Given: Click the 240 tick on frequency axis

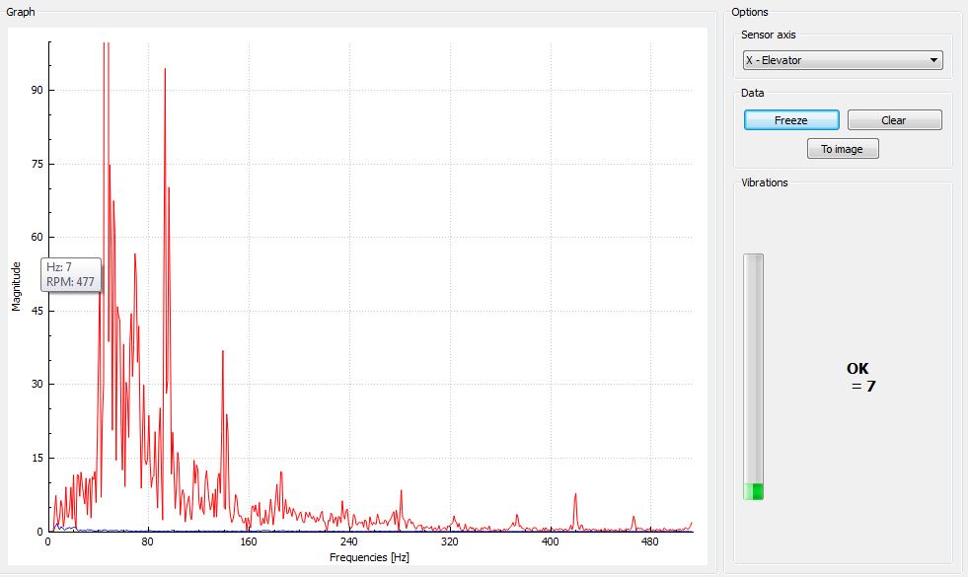Looking at the screenshot, I should pyautogui.click(x=348, y=542).
